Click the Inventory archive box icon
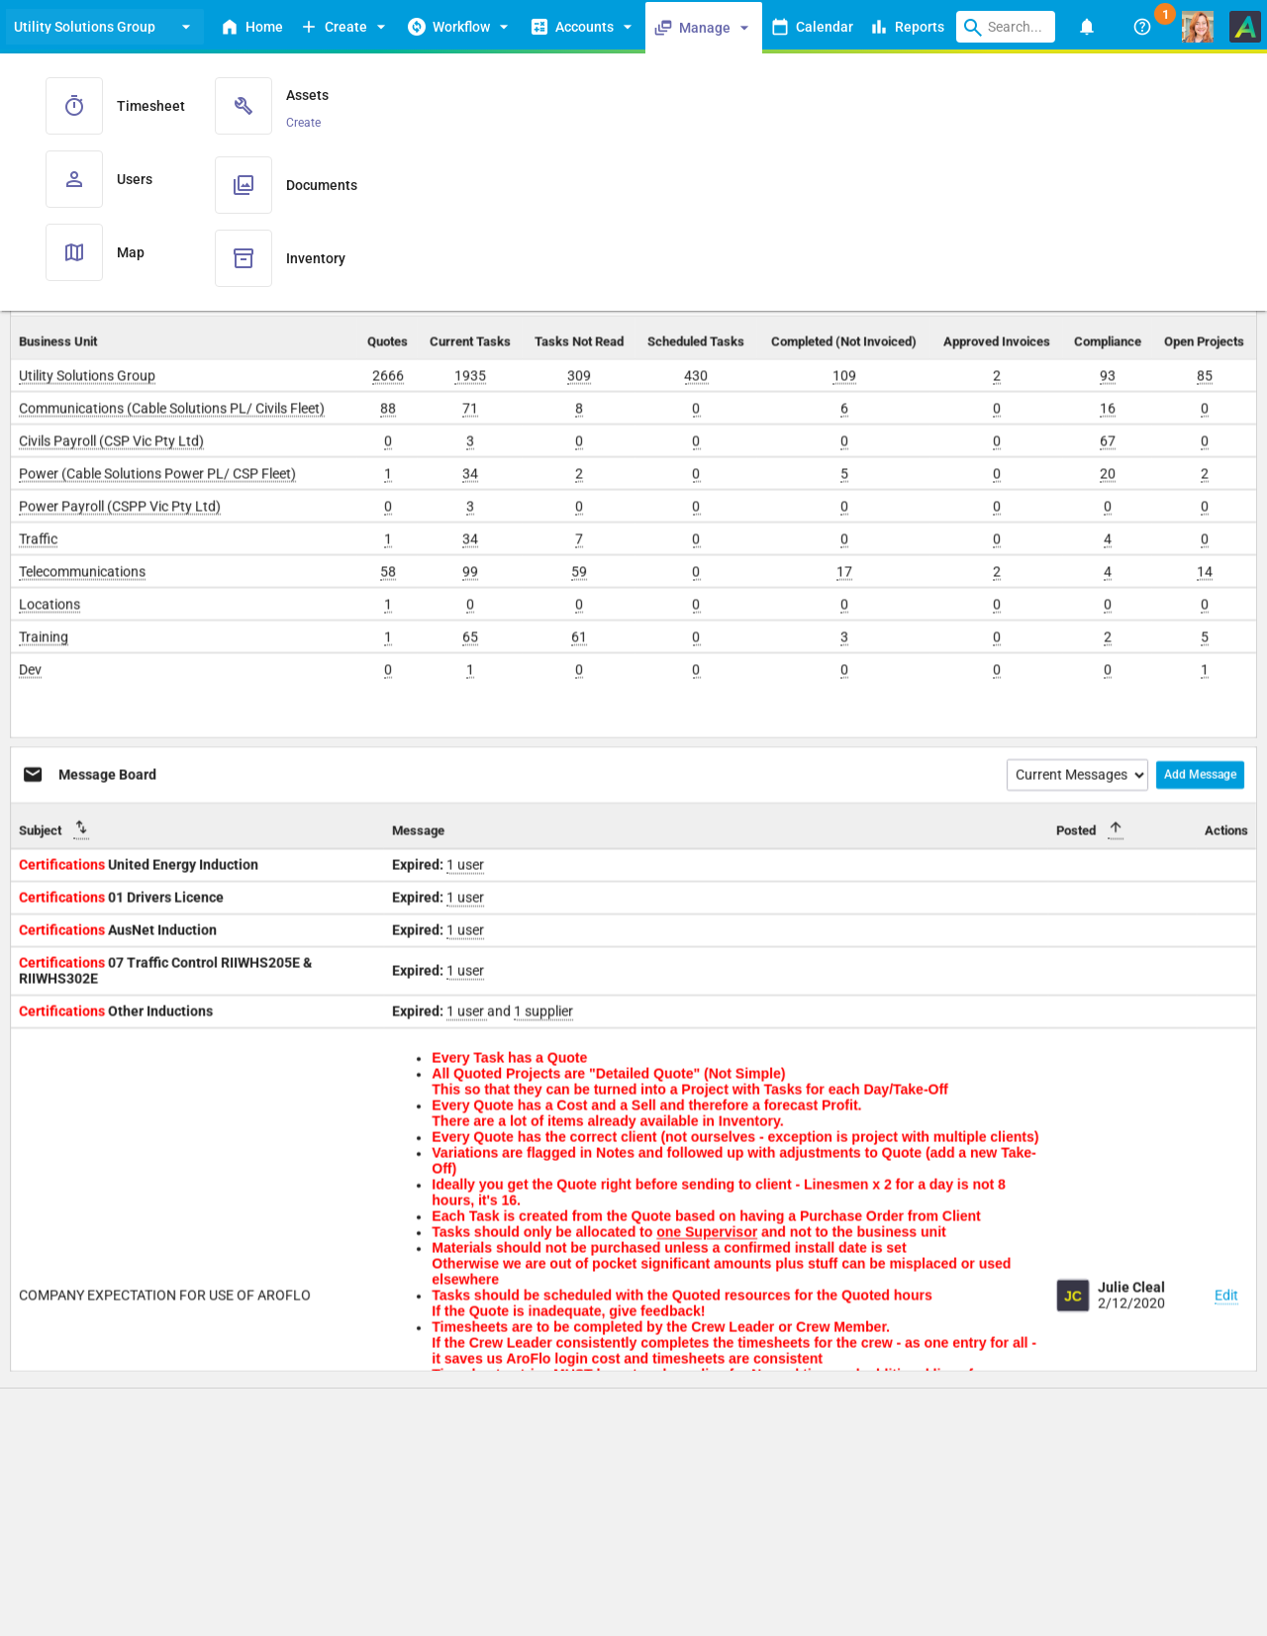 [244, 258]
